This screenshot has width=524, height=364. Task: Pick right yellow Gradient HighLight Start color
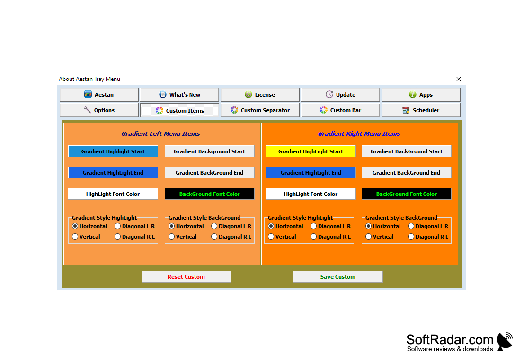tap(311, 151)
